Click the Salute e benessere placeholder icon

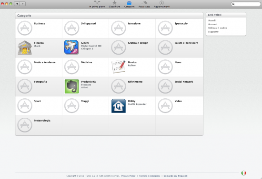165,47
